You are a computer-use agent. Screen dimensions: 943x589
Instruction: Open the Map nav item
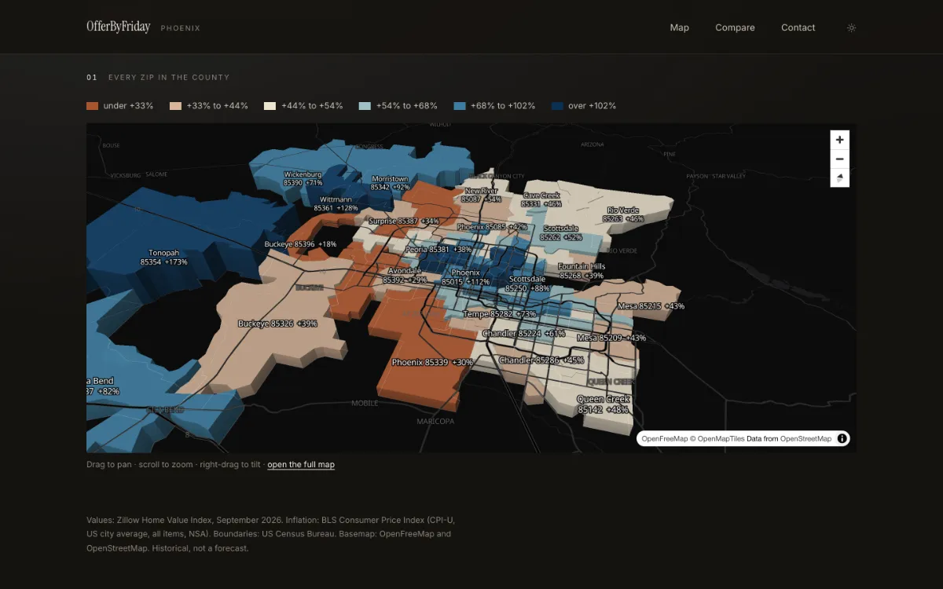click(679, 27)
